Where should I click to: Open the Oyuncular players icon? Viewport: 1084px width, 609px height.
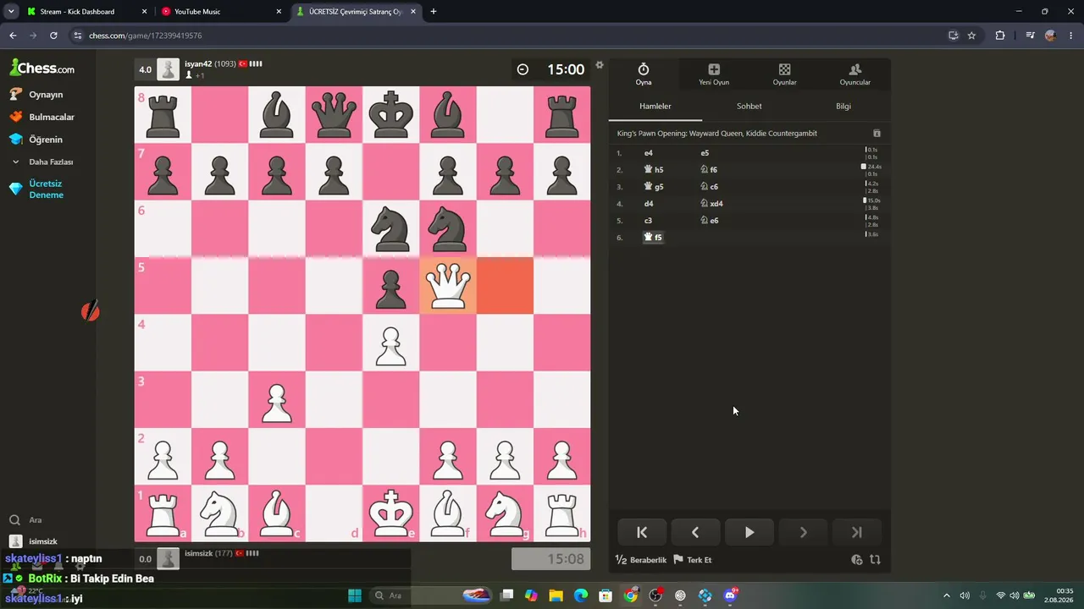(x=854, y=74)
